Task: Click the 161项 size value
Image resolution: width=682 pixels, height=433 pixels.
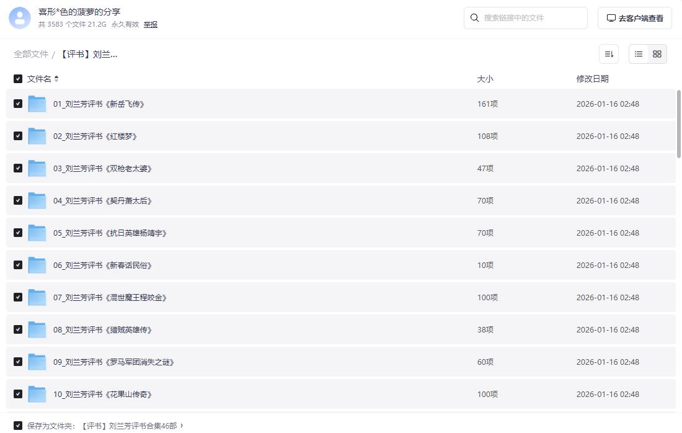Action: click(487, 104)
